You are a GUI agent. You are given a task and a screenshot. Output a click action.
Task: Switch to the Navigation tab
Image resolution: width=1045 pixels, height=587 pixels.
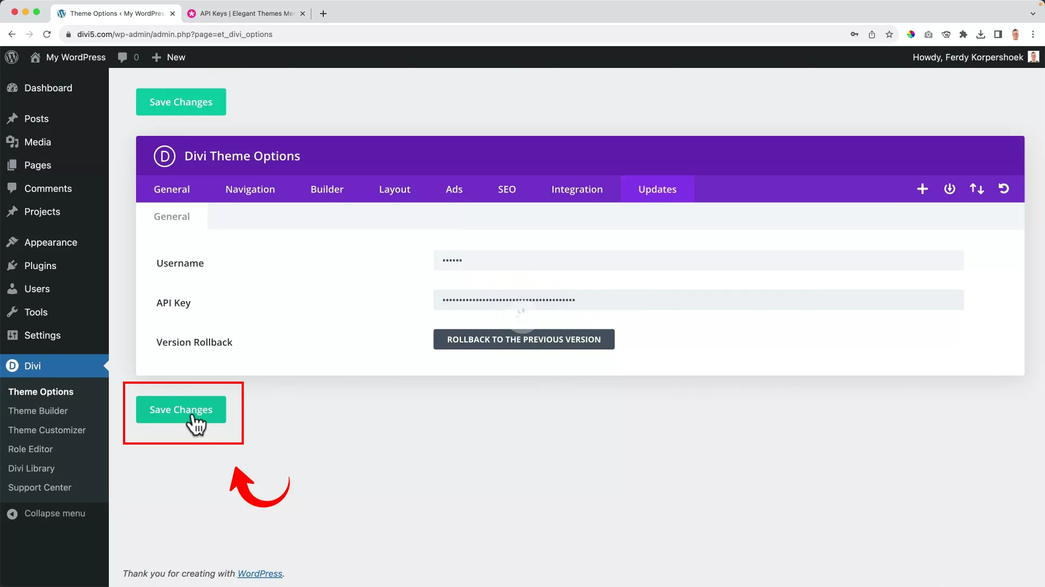click(250, 189)
